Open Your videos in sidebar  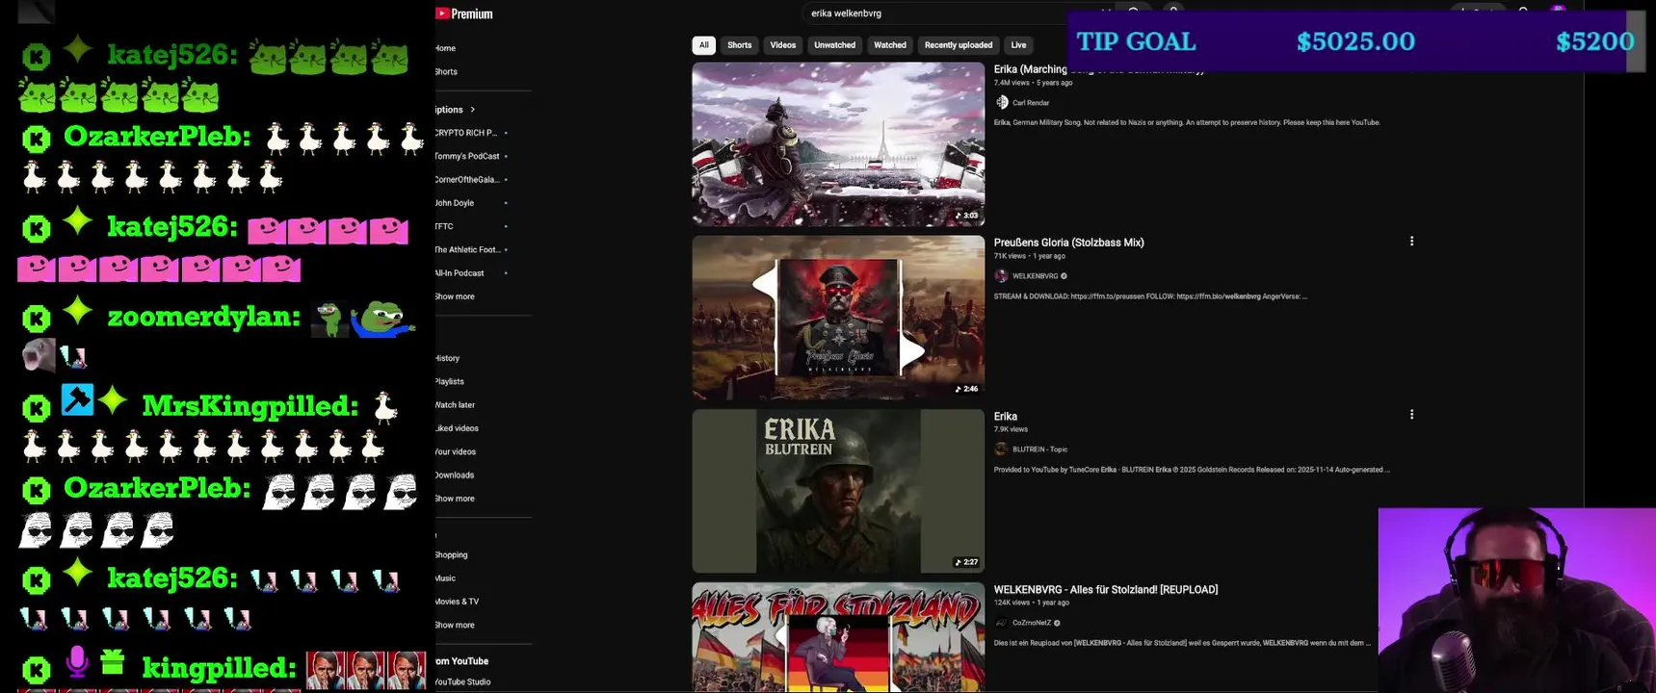pyautogui.click(x=455, y=451)
